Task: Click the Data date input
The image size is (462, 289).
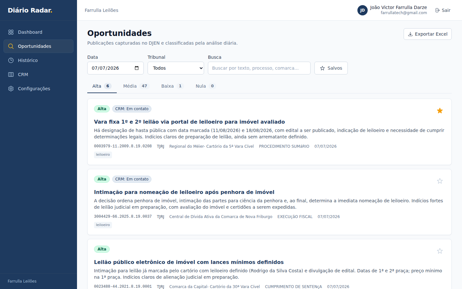Action: [x=116, y=68]
